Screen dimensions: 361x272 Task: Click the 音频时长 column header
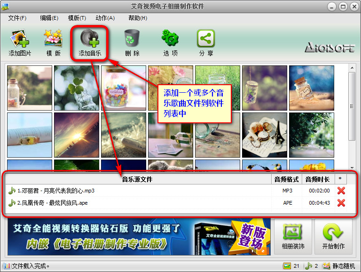tap(318, 179)
